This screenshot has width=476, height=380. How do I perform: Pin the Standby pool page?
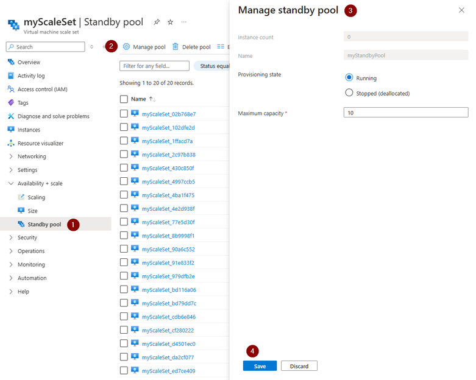[x=157, y=22]
